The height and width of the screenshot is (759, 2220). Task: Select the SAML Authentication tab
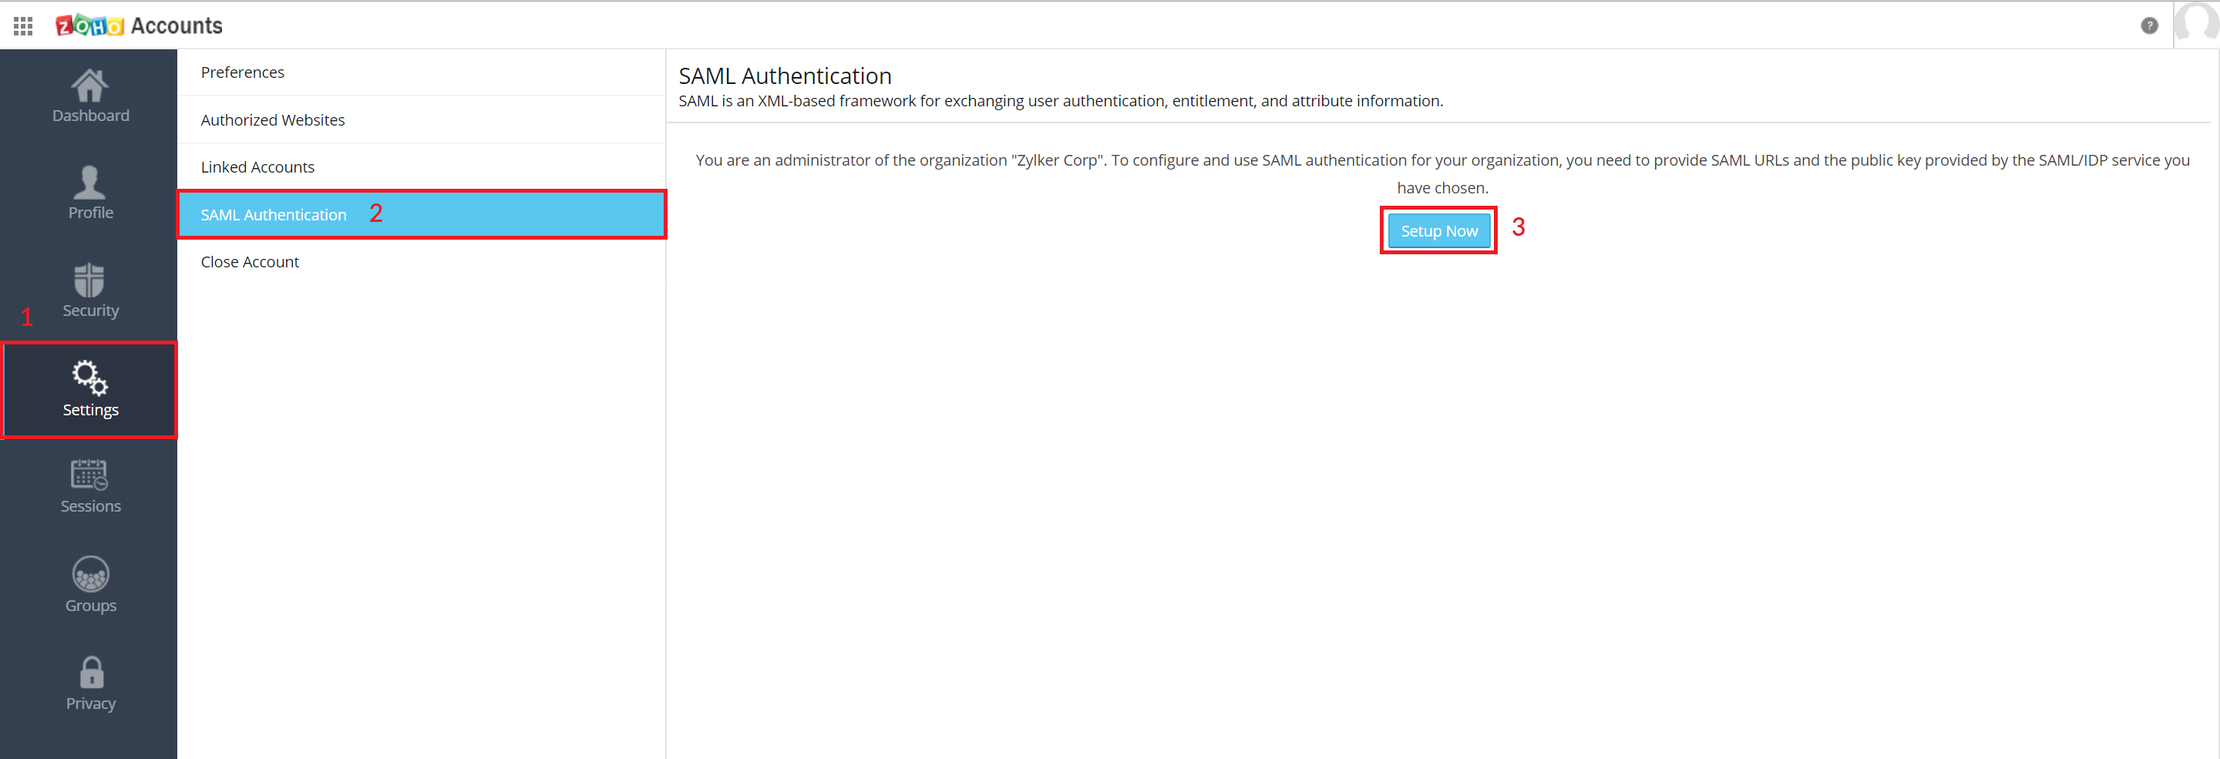[273, 214]
